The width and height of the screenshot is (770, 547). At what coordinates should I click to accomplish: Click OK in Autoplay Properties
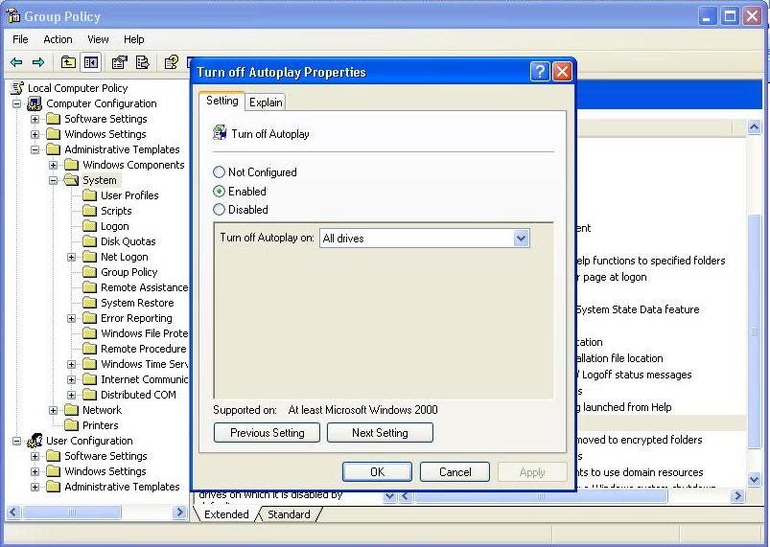tap(377, 472)
